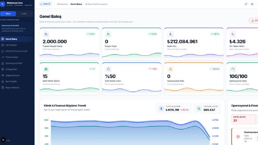The width and height of the screenshot is (258, 145).
Task: Click gauge icon on Operasyonel Skor card
Action: pyautogui.click(x=233, y=69)
